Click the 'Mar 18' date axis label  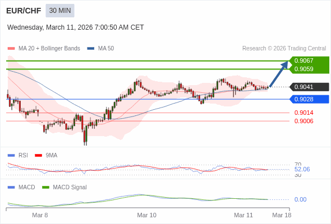point(282,215)
